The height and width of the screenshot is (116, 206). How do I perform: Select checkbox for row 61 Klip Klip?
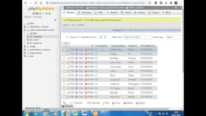click(64, 92)
